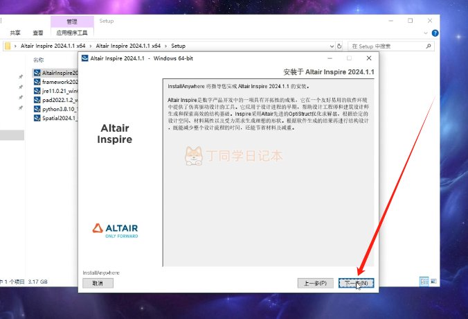The image size is (468, 319).
Task: Minimize the Altair Inspire installer dialog
Action: point(330,58)
